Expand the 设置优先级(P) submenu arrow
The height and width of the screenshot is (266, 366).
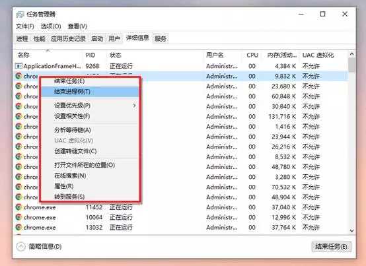coord(135,106)
